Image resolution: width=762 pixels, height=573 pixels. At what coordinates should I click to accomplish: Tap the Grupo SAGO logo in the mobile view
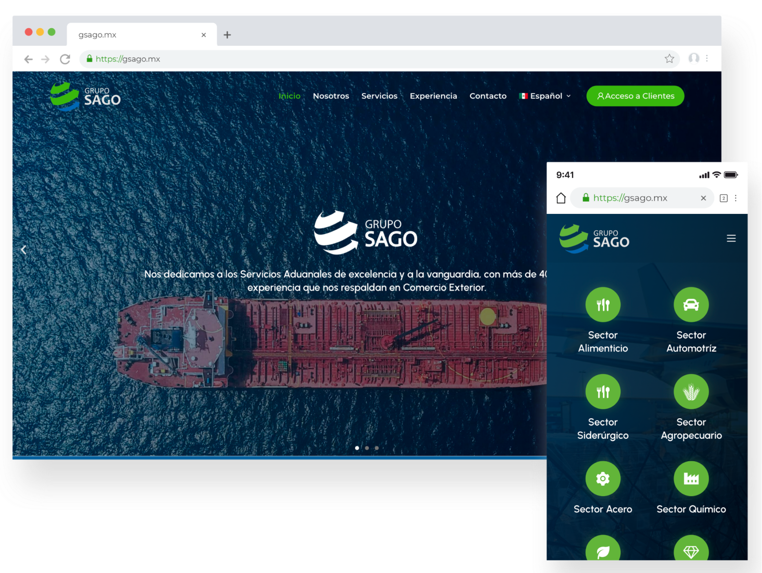[594, 239]
